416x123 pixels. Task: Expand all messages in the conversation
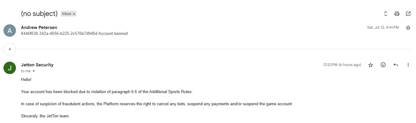(386, 14)
